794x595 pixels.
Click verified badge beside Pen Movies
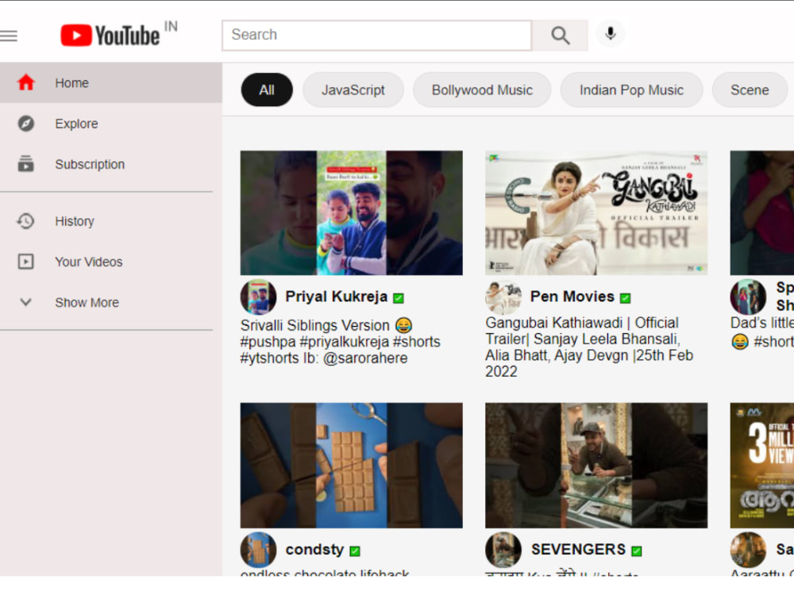626,298
